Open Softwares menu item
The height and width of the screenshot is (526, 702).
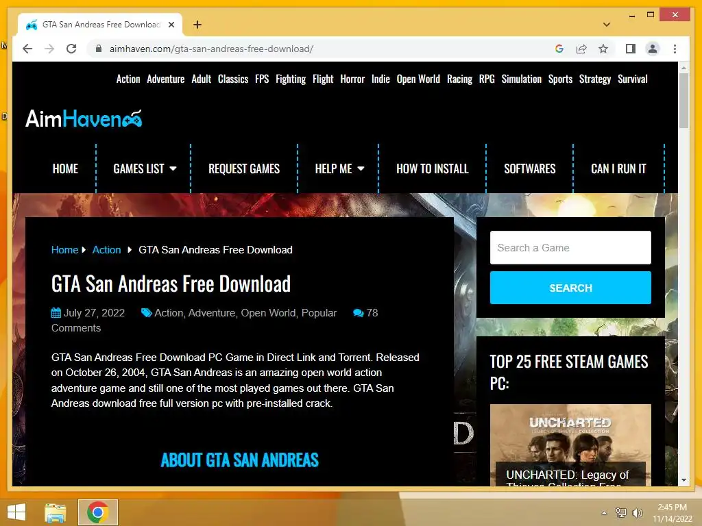530,168
